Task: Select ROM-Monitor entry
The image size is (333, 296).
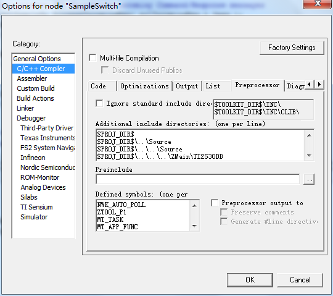Action: [x=40, y=177]
